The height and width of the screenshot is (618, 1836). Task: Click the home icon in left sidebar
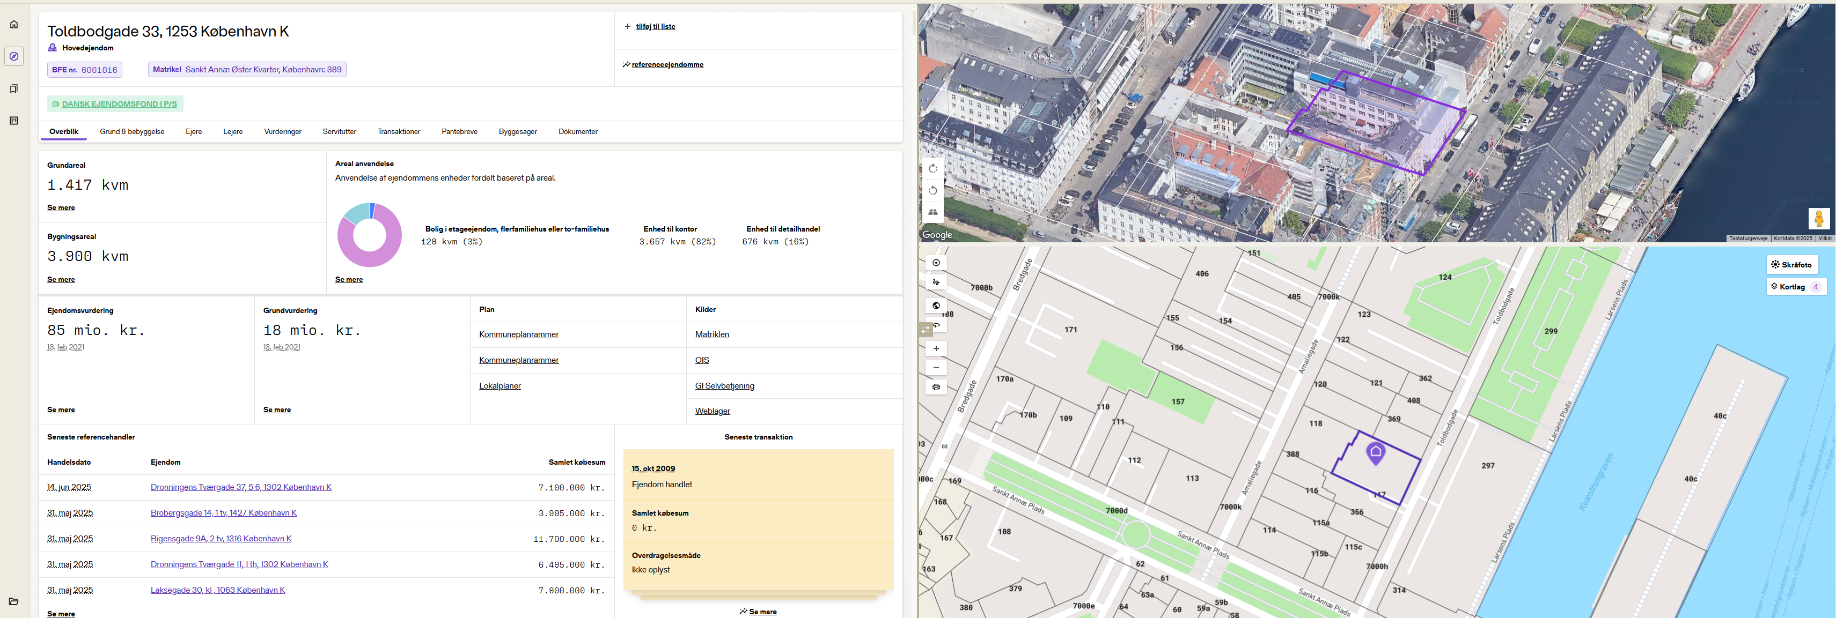click(13, 24)
